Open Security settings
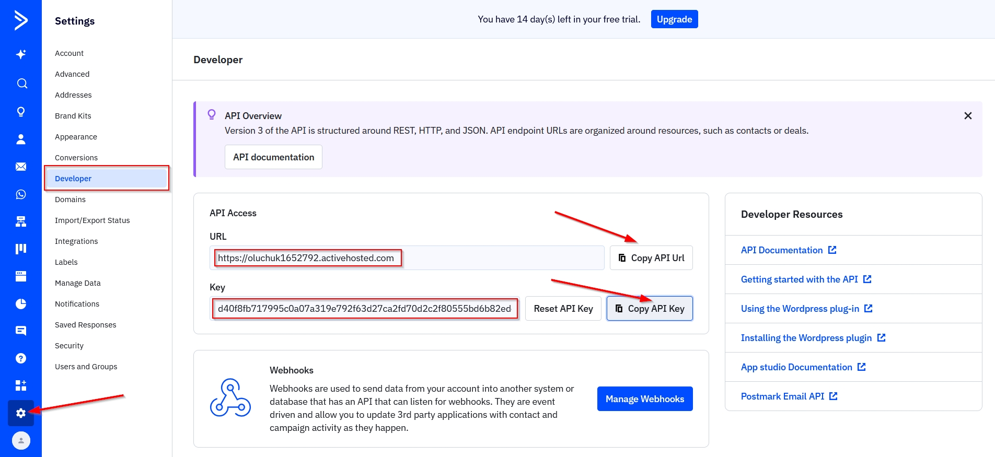This screenshot has height=457, width=995. pos(69,346)
